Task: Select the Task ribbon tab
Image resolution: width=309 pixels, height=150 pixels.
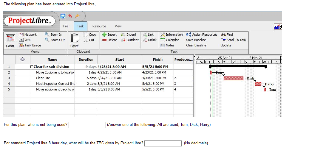Action: (x=81, y=26)
